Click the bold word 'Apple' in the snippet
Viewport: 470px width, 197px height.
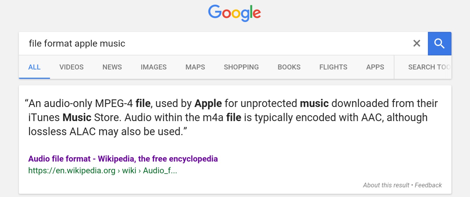point(208,103)
